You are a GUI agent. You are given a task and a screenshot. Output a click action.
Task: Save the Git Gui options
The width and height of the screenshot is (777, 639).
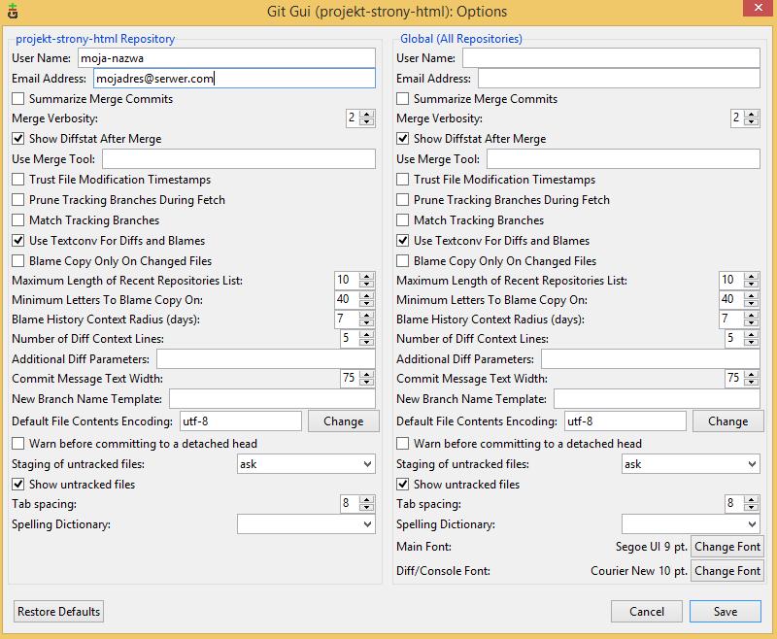[725, 611]
